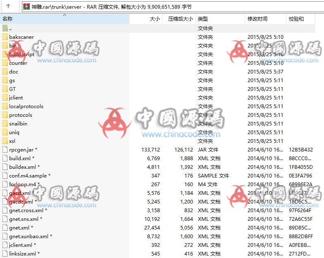Sort by the 大小 column header
Viewport: 324px width, 258px height.
click(x=146, y=19)
